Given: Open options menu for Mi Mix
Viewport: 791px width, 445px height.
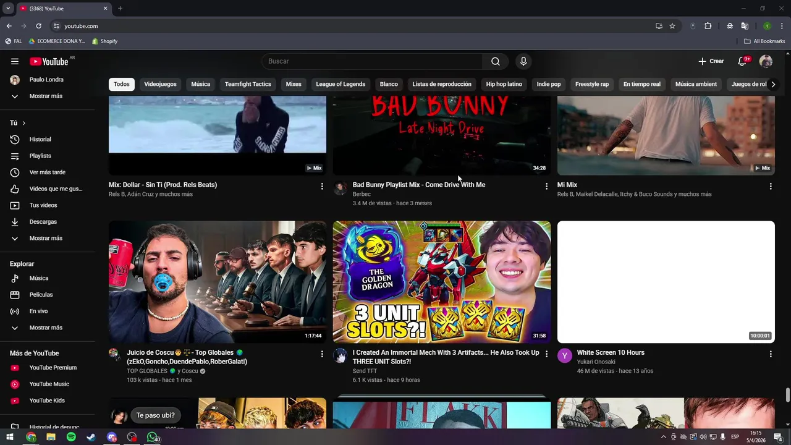Looking at the screenshot, I should point(771,186).
